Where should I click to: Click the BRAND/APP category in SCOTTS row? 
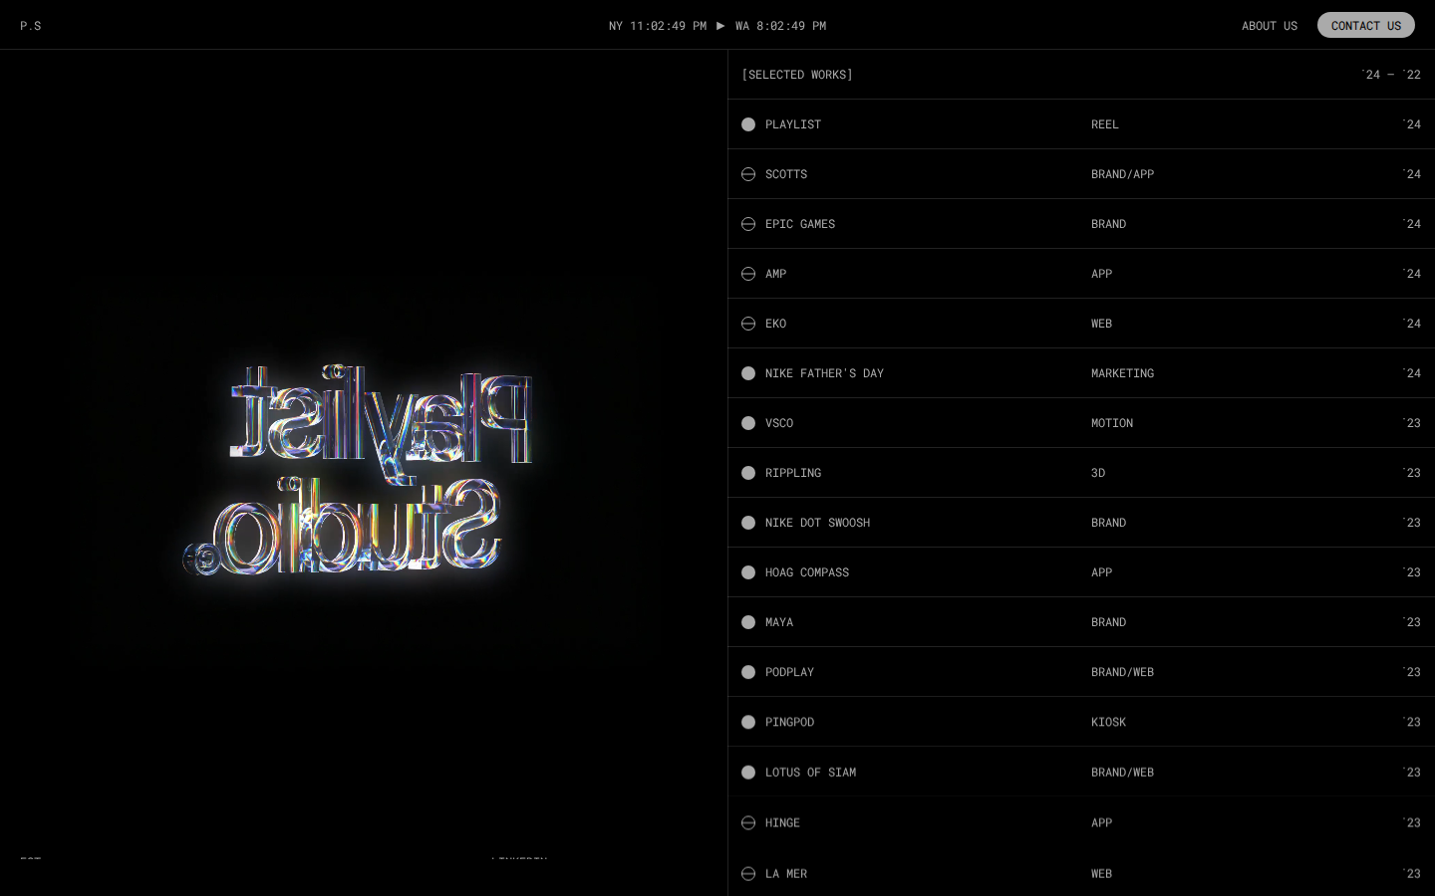(x=1122, y=174)
